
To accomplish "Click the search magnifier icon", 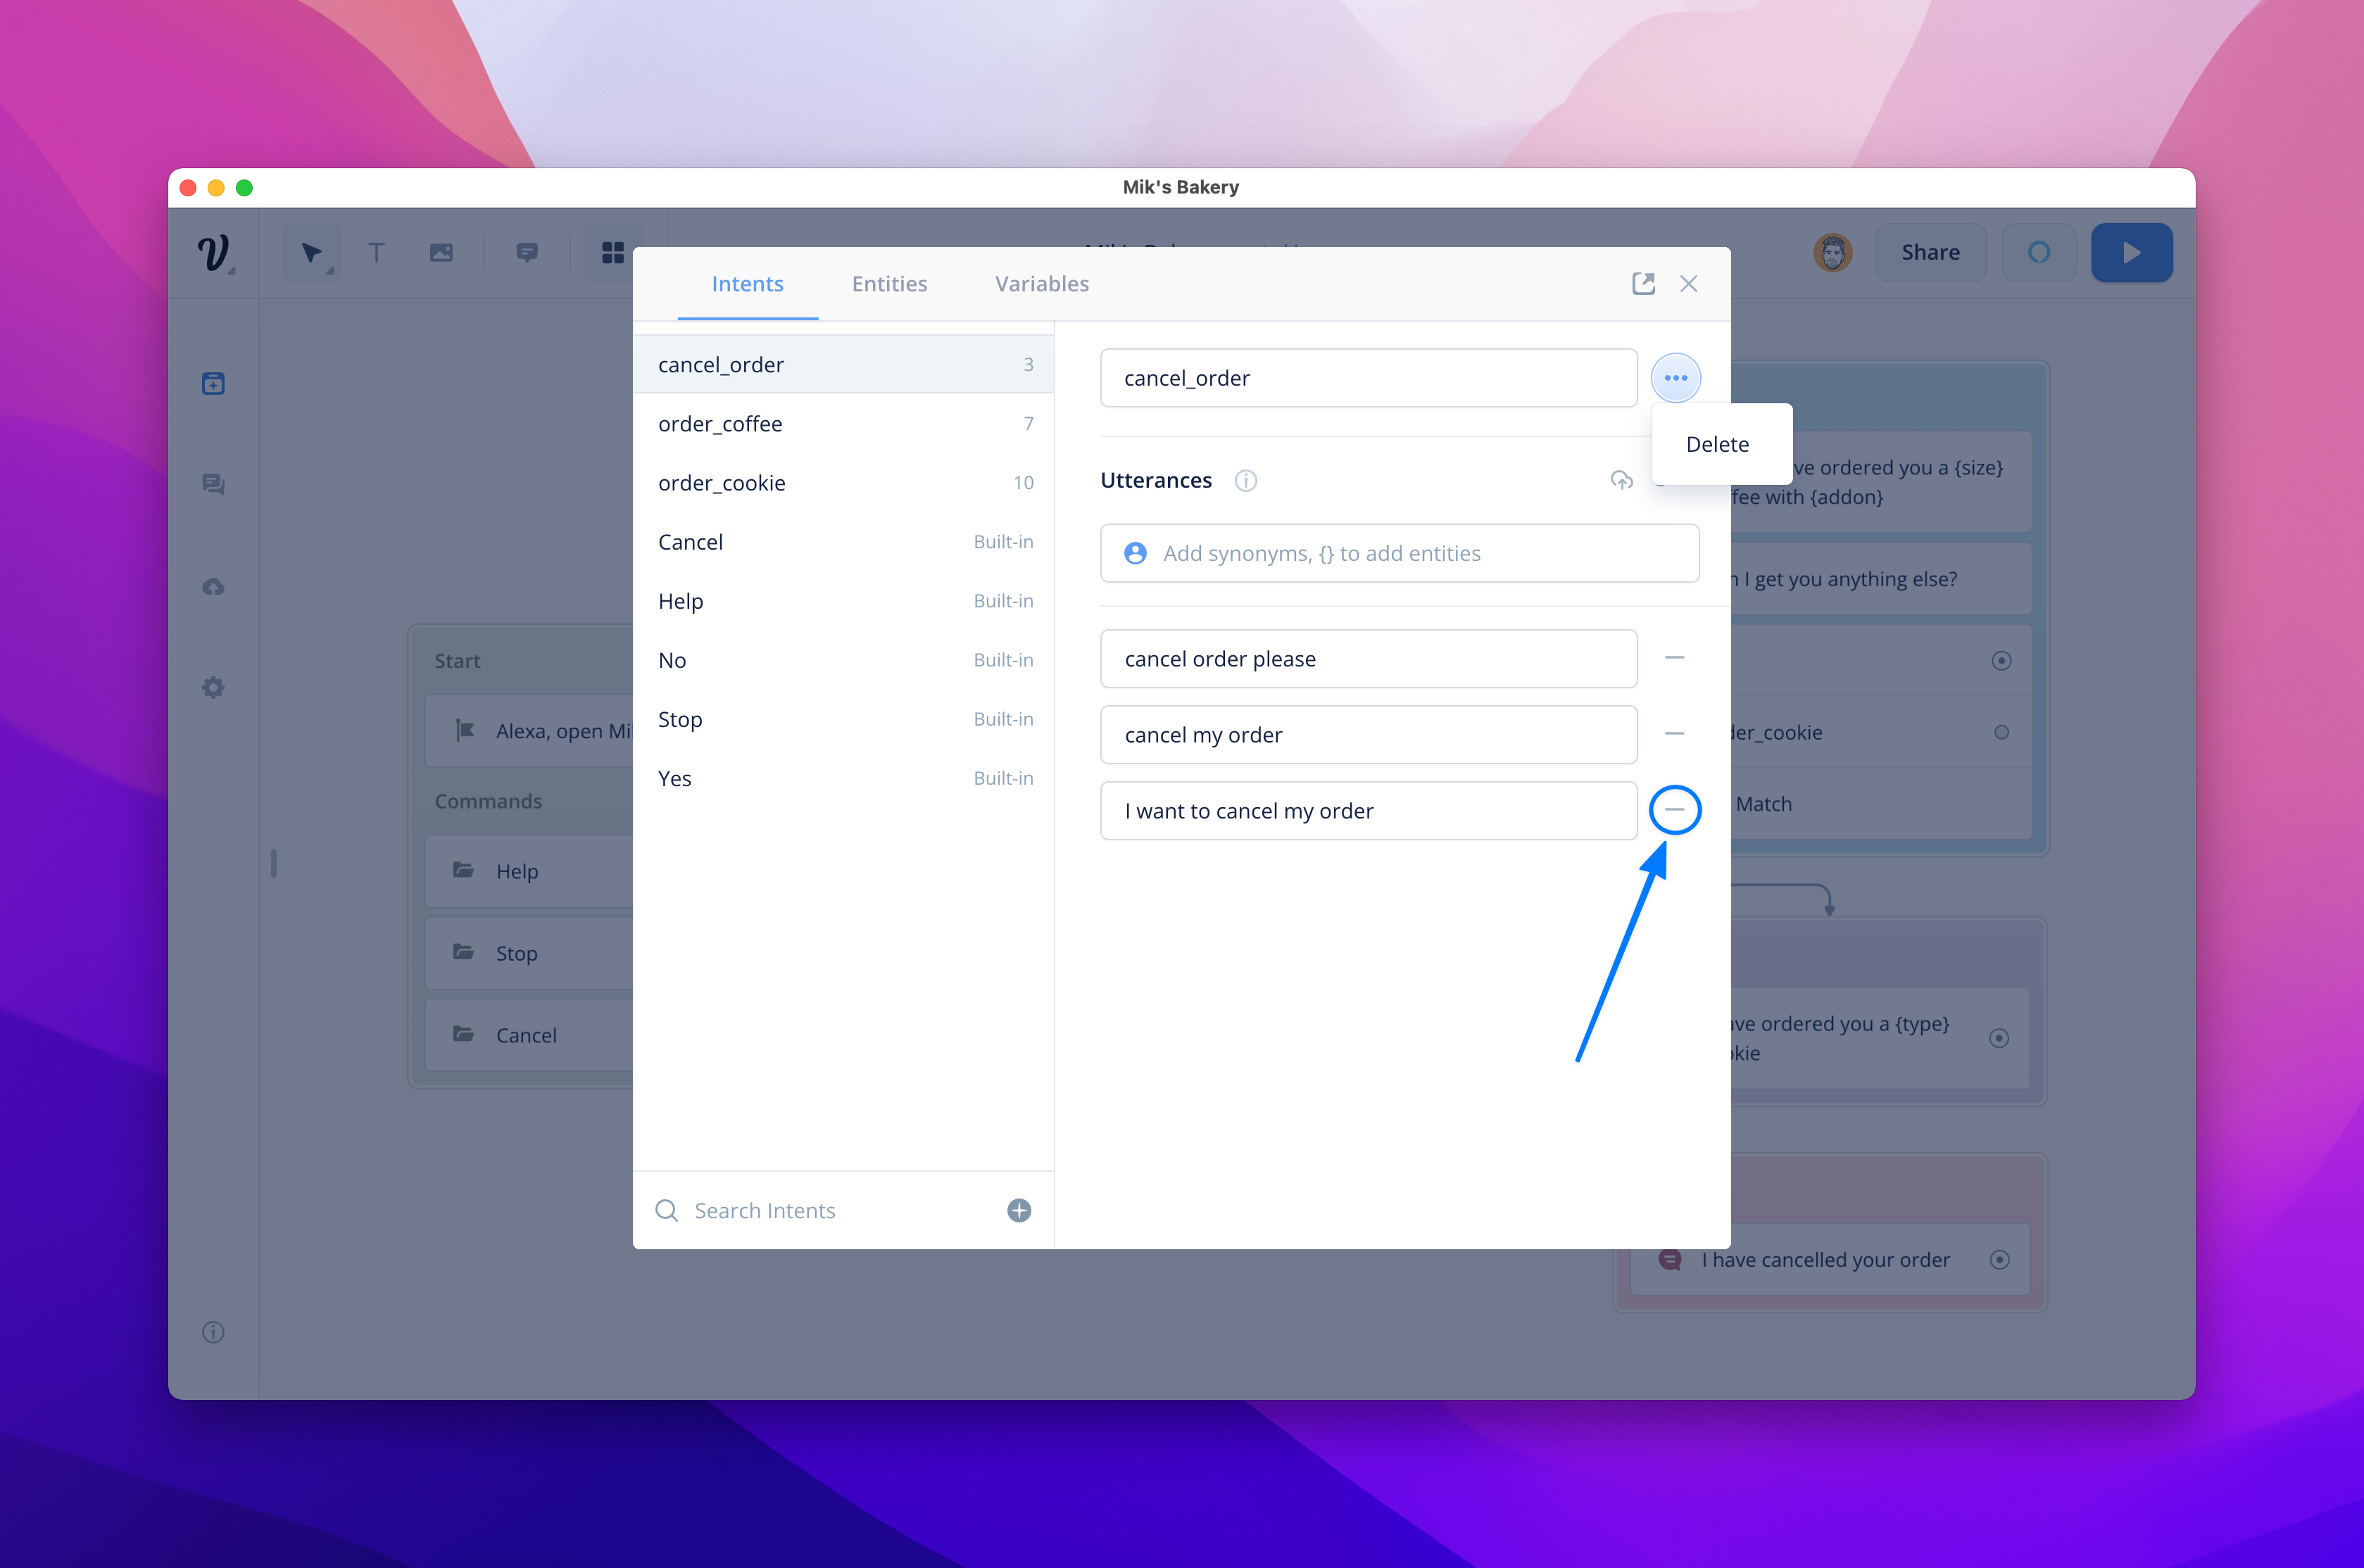I will click(x=666, y=1211).
